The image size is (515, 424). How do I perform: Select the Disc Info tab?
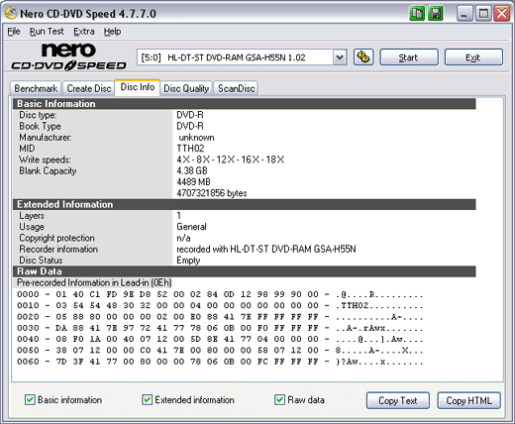click(x=138, y=87)
